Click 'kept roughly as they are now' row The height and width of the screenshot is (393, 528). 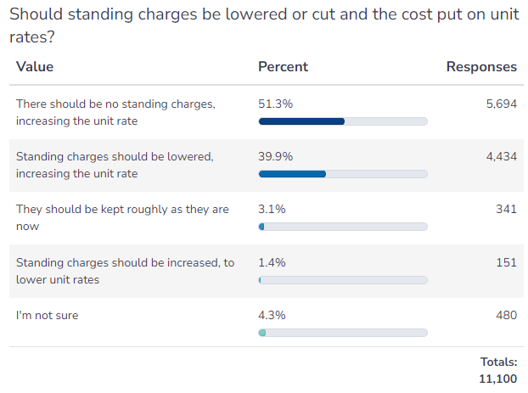pos(267,218)
